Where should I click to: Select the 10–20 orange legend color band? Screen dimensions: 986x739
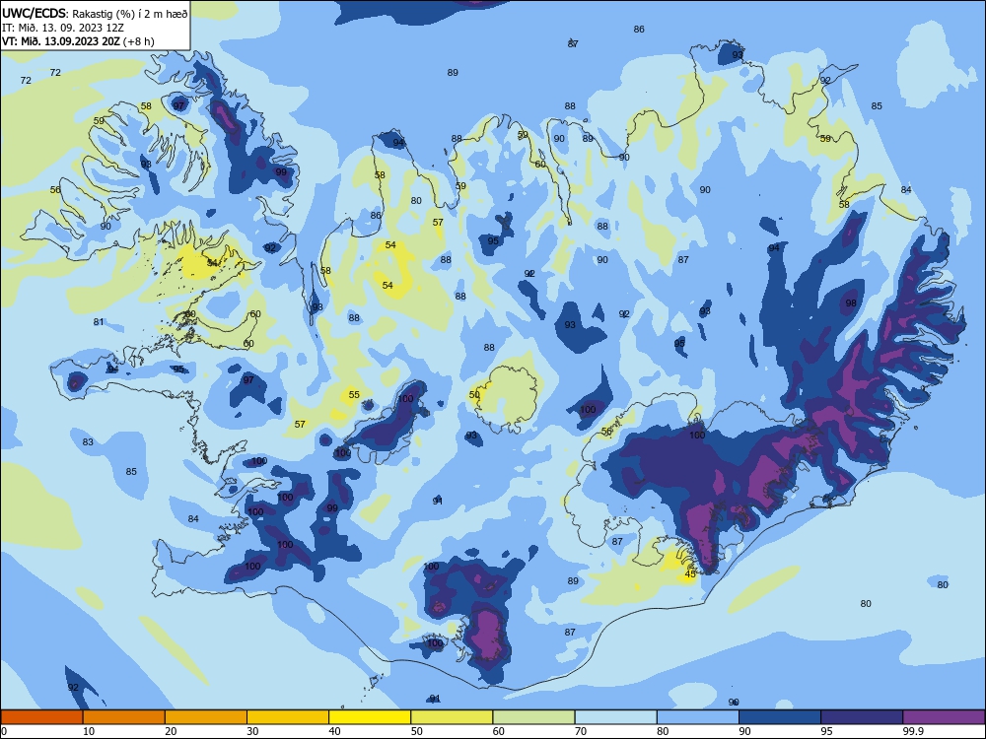coord(124,717)
